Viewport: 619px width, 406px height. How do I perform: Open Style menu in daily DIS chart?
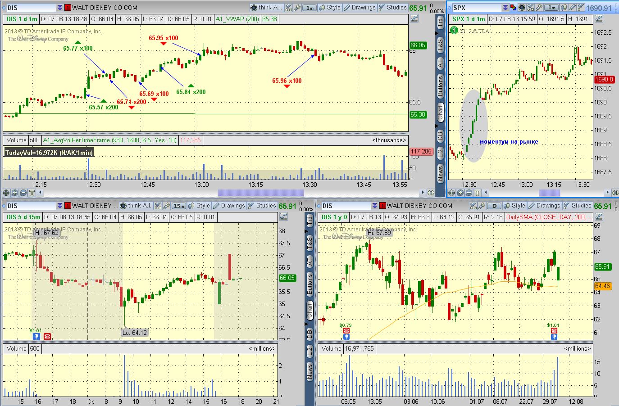tap(514, 206)
